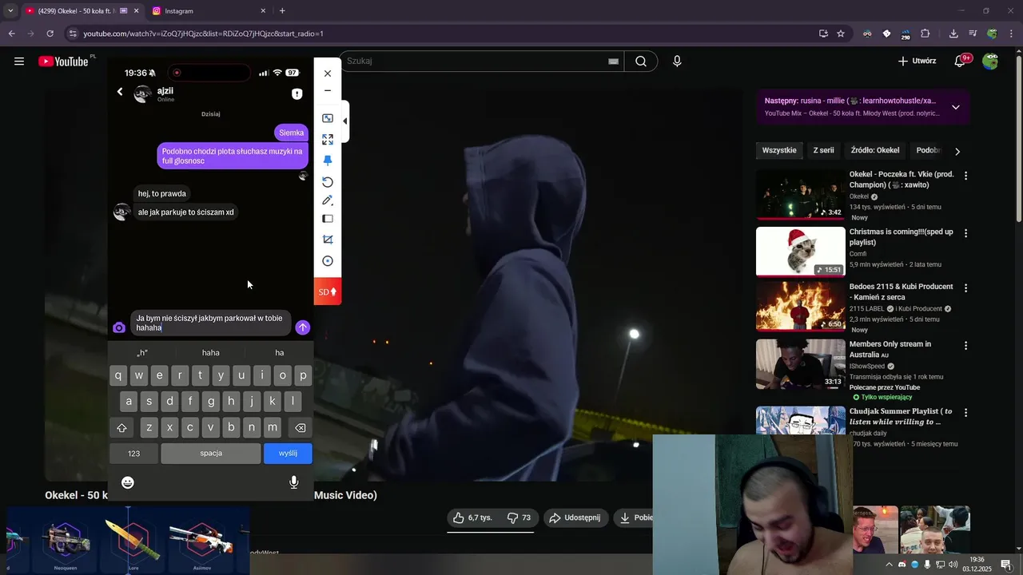Open options for Chudjak Summer Playlist
This screenshot has width=1023, height=575.
click(x=965, y=413)
